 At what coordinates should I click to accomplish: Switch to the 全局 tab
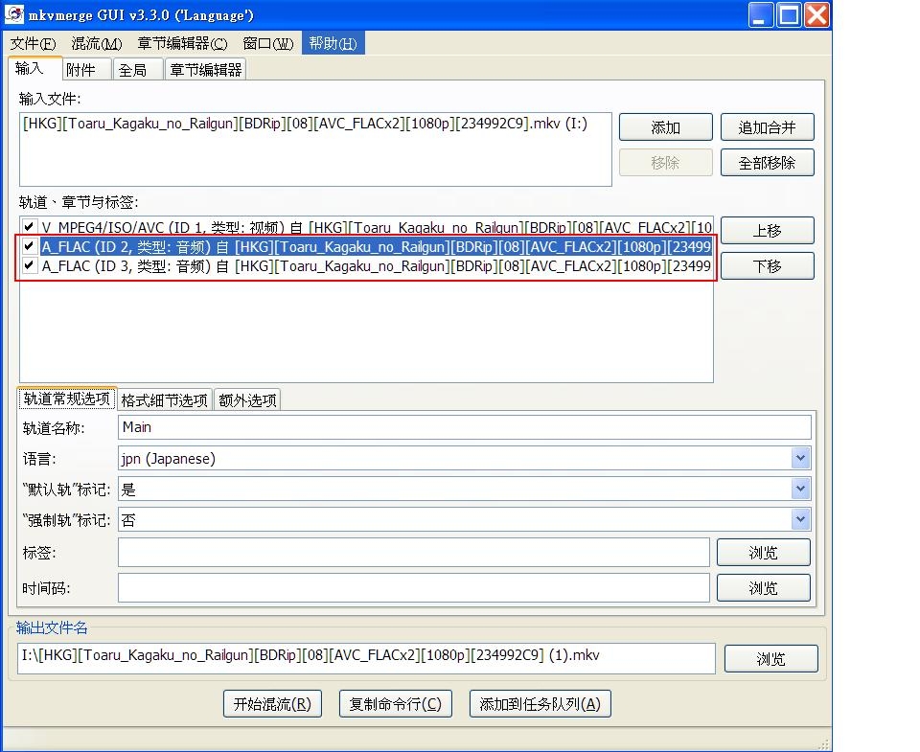coord(138,70)
